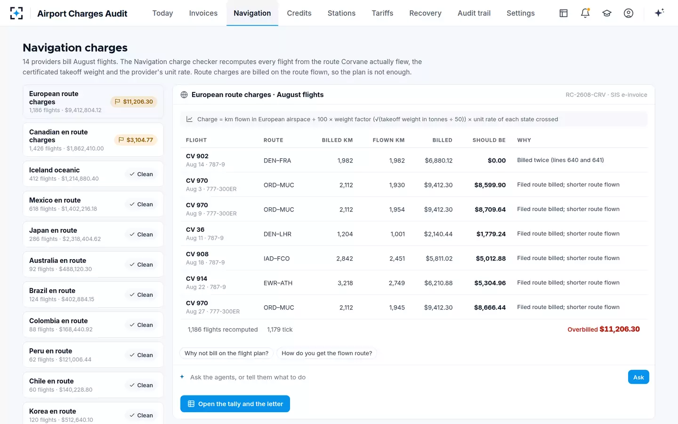Go to the Settings tab
Viewport: 678px width, 424px height.
[x=521, y=13]
